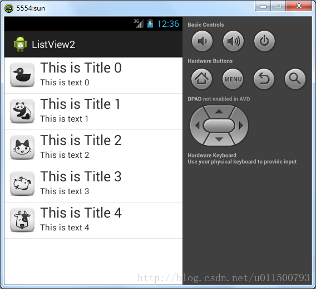This screenshot has width=316, height=289.
Task: Tap the Back hardware button
Action: click(x=264, y=79)
